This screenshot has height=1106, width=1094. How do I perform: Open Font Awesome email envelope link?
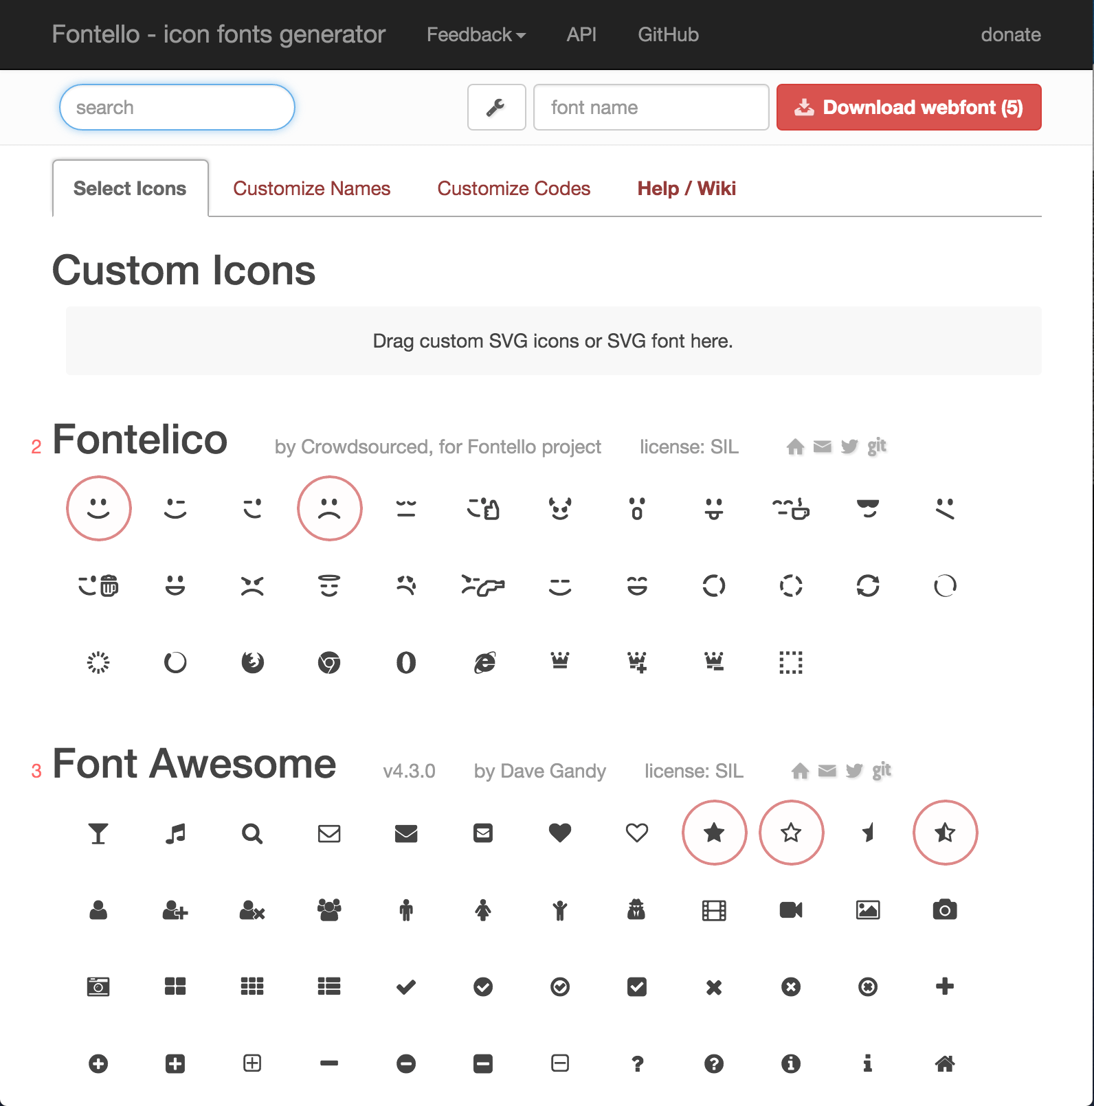827,771
